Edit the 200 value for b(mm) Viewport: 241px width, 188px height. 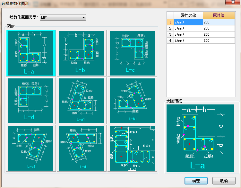pos(219,28)
